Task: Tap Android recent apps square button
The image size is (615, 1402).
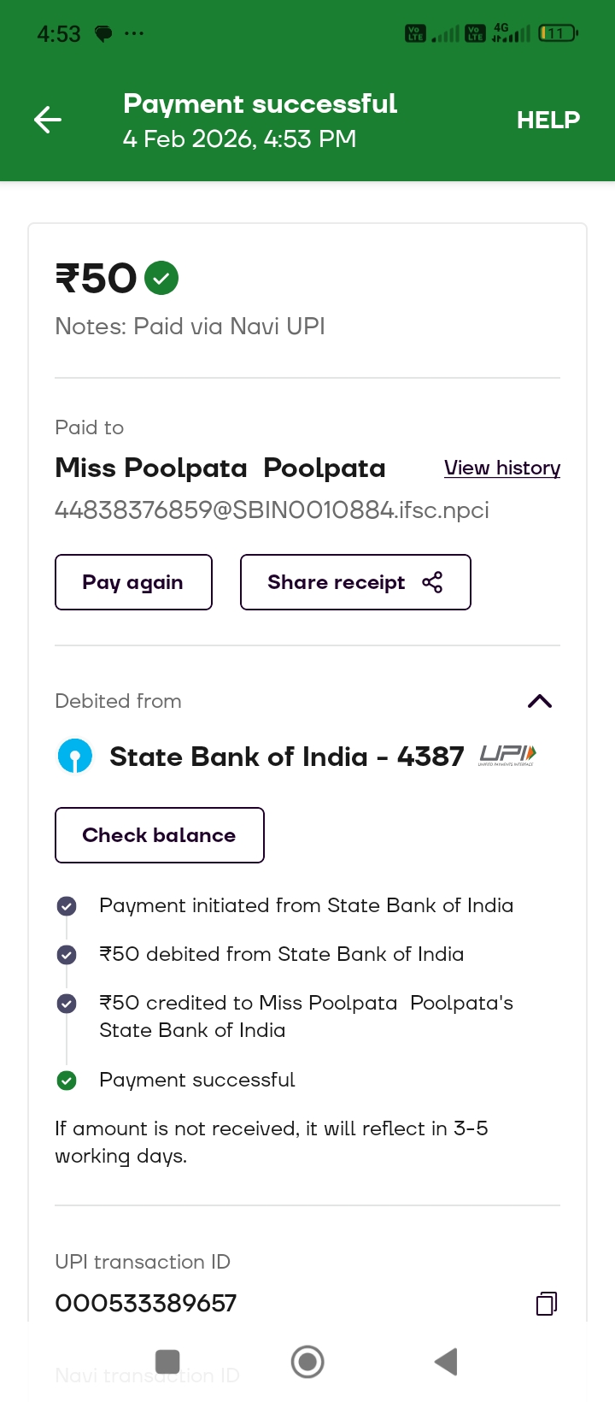Action: [167, 1361]
